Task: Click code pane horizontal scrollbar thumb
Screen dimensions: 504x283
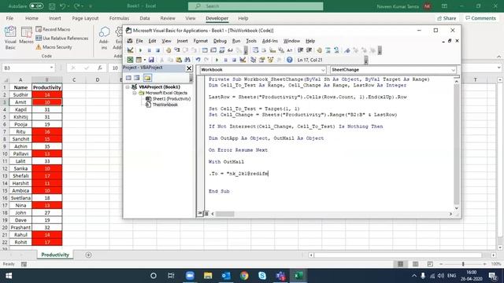Action: (x=224, y=214)
